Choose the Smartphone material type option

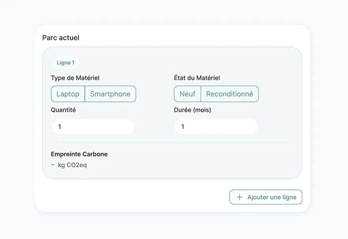click(110, 94)
